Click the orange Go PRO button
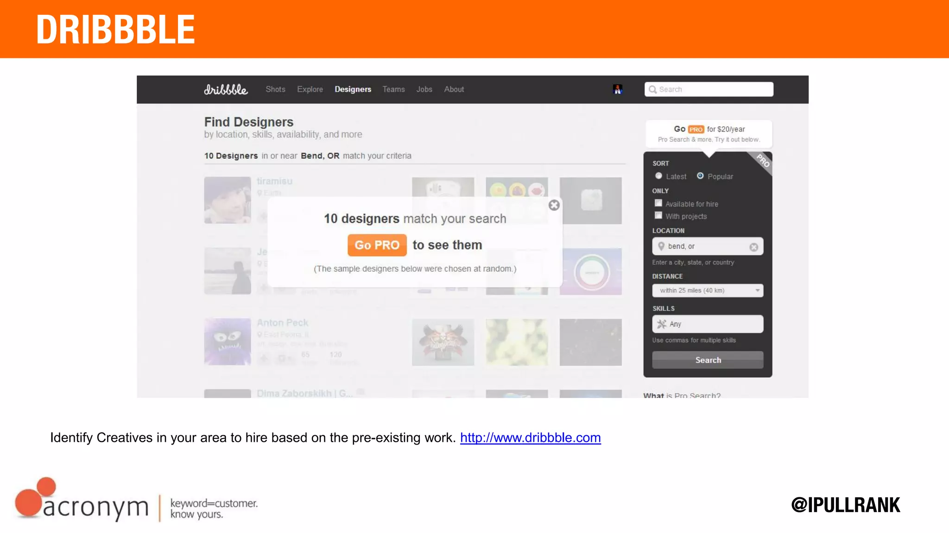 click(377, 245)
